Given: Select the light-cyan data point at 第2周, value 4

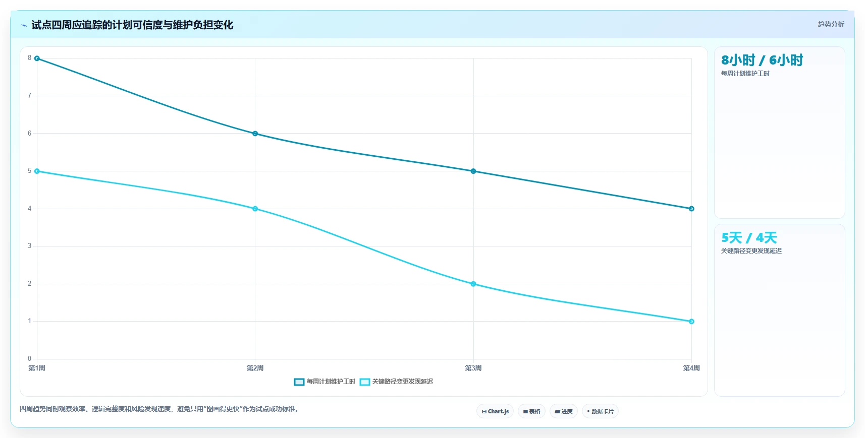Looking at the screenshot, I should pyautogui.click(x=255, y=209).
